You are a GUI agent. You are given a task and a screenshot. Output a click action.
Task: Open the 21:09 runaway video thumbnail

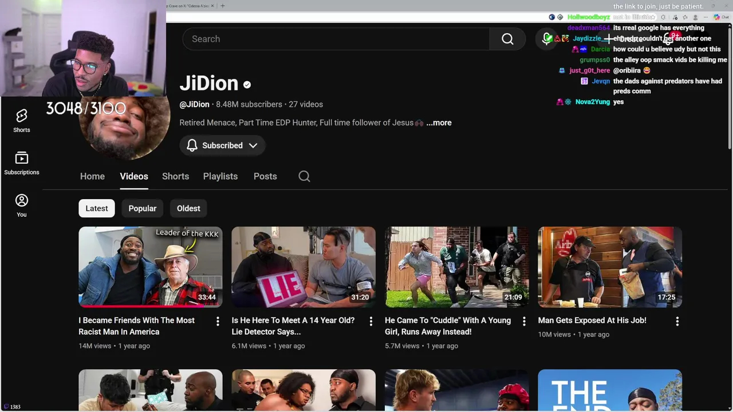[x=457, y=267]
